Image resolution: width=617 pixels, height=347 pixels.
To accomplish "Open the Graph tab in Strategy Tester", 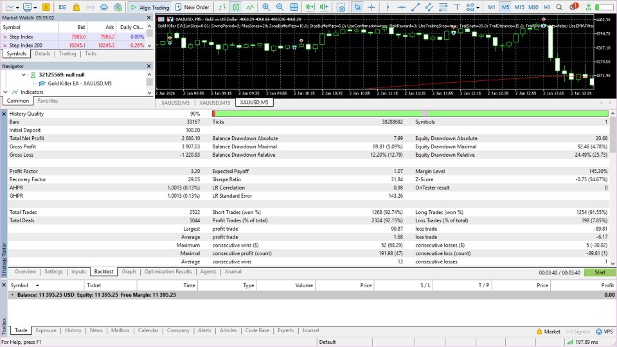I will pyautogui.click(x=129, y=271).
